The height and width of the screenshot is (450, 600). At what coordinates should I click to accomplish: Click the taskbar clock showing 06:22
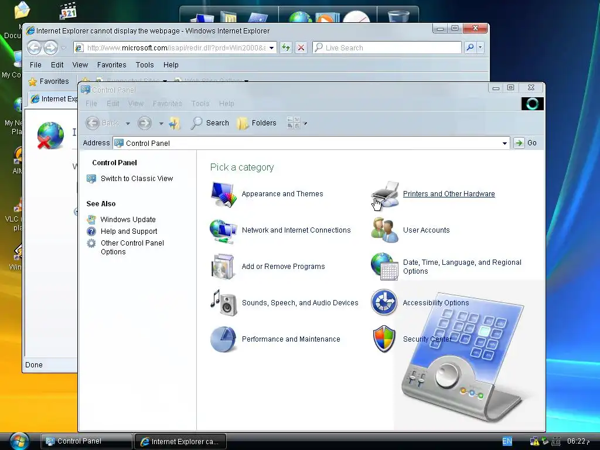click(x=578, y=441)
